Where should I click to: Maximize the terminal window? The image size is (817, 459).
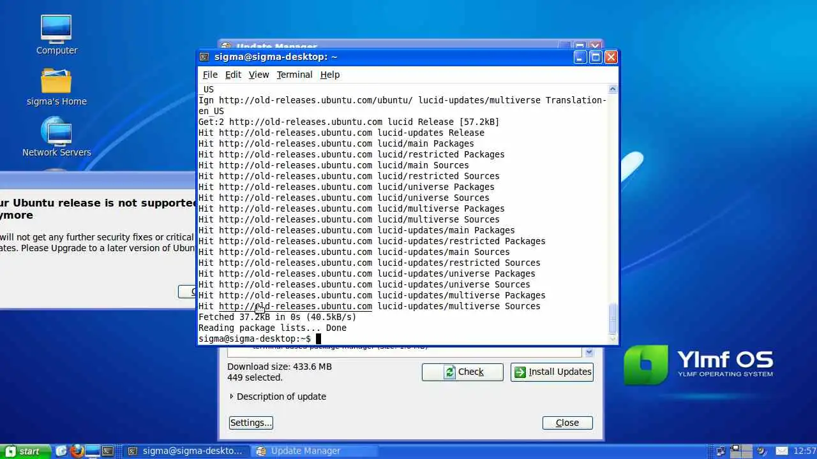click(595, 57)
